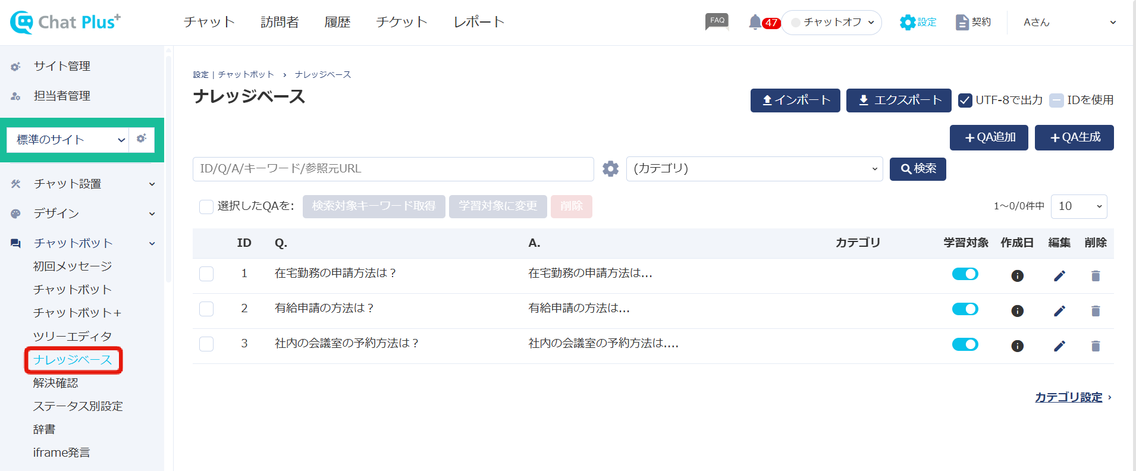Viewport: 1136px width, 471px height.
Task: Check the select-all 選択したQAを checkbox
Action: coord(206,206)
